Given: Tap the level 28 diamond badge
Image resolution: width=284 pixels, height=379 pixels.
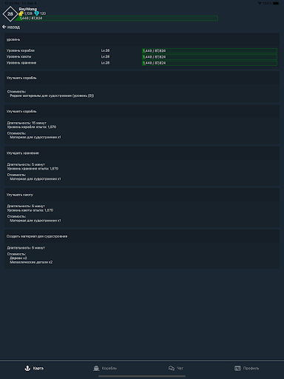Looking at the screenshot, I should (10, 14).
